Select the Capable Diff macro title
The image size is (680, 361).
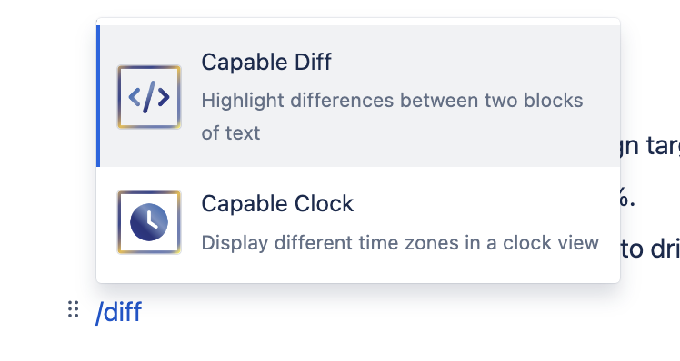tap(266, 63)
